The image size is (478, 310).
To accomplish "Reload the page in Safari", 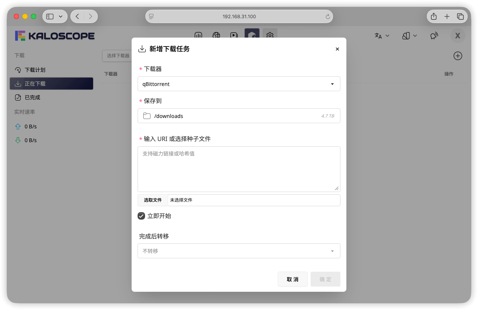I will click(328, 16).
